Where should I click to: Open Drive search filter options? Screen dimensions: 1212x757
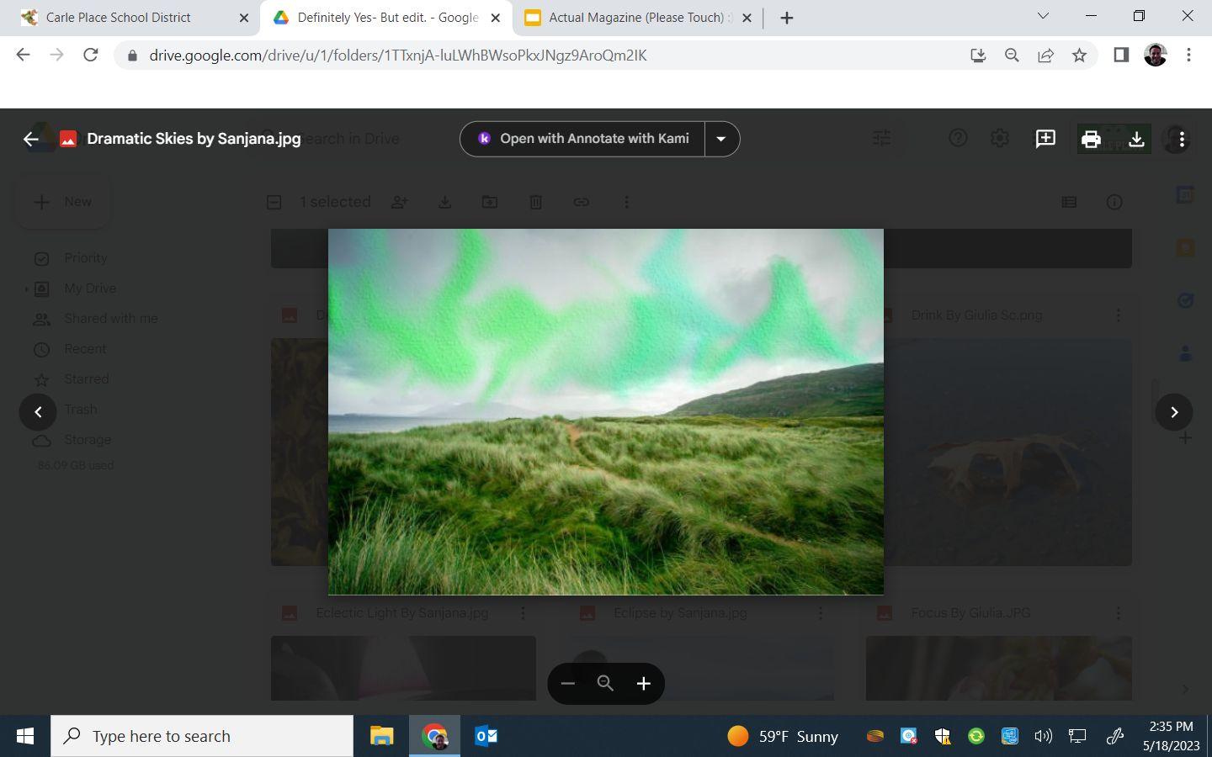pyautogui.click(x=882, y=138)
